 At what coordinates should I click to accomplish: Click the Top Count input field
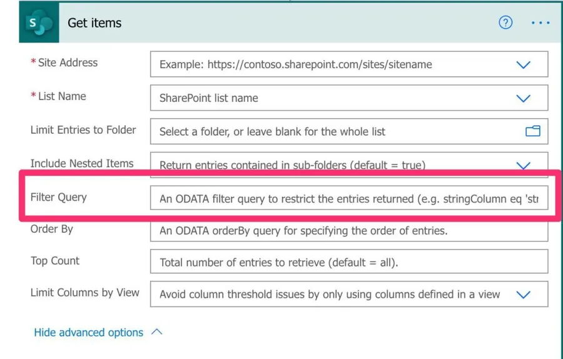click(348, 263)
